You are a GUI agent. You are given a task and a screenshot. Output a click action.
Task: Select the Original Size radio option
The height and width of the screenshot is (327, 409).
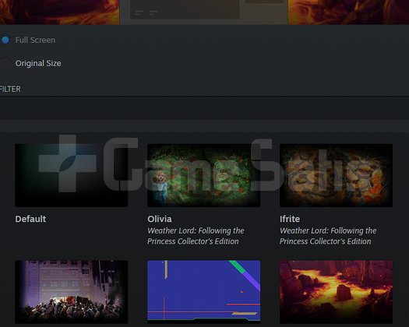[5, 63]
